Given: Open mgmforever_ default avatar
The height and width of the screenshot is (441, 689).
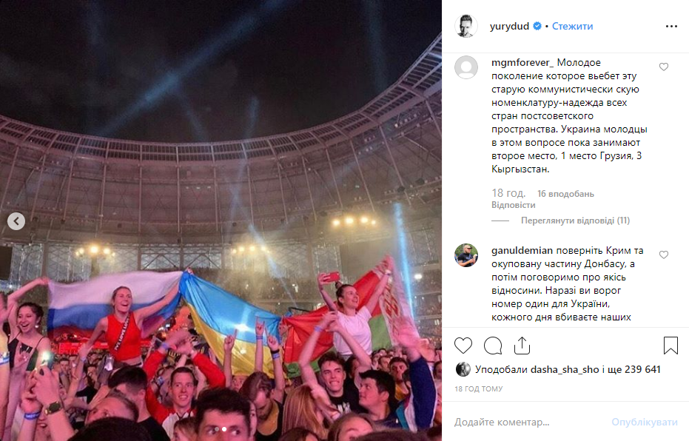Looking at the screenshot, I should pyautogui.click(x=466, y=67).
